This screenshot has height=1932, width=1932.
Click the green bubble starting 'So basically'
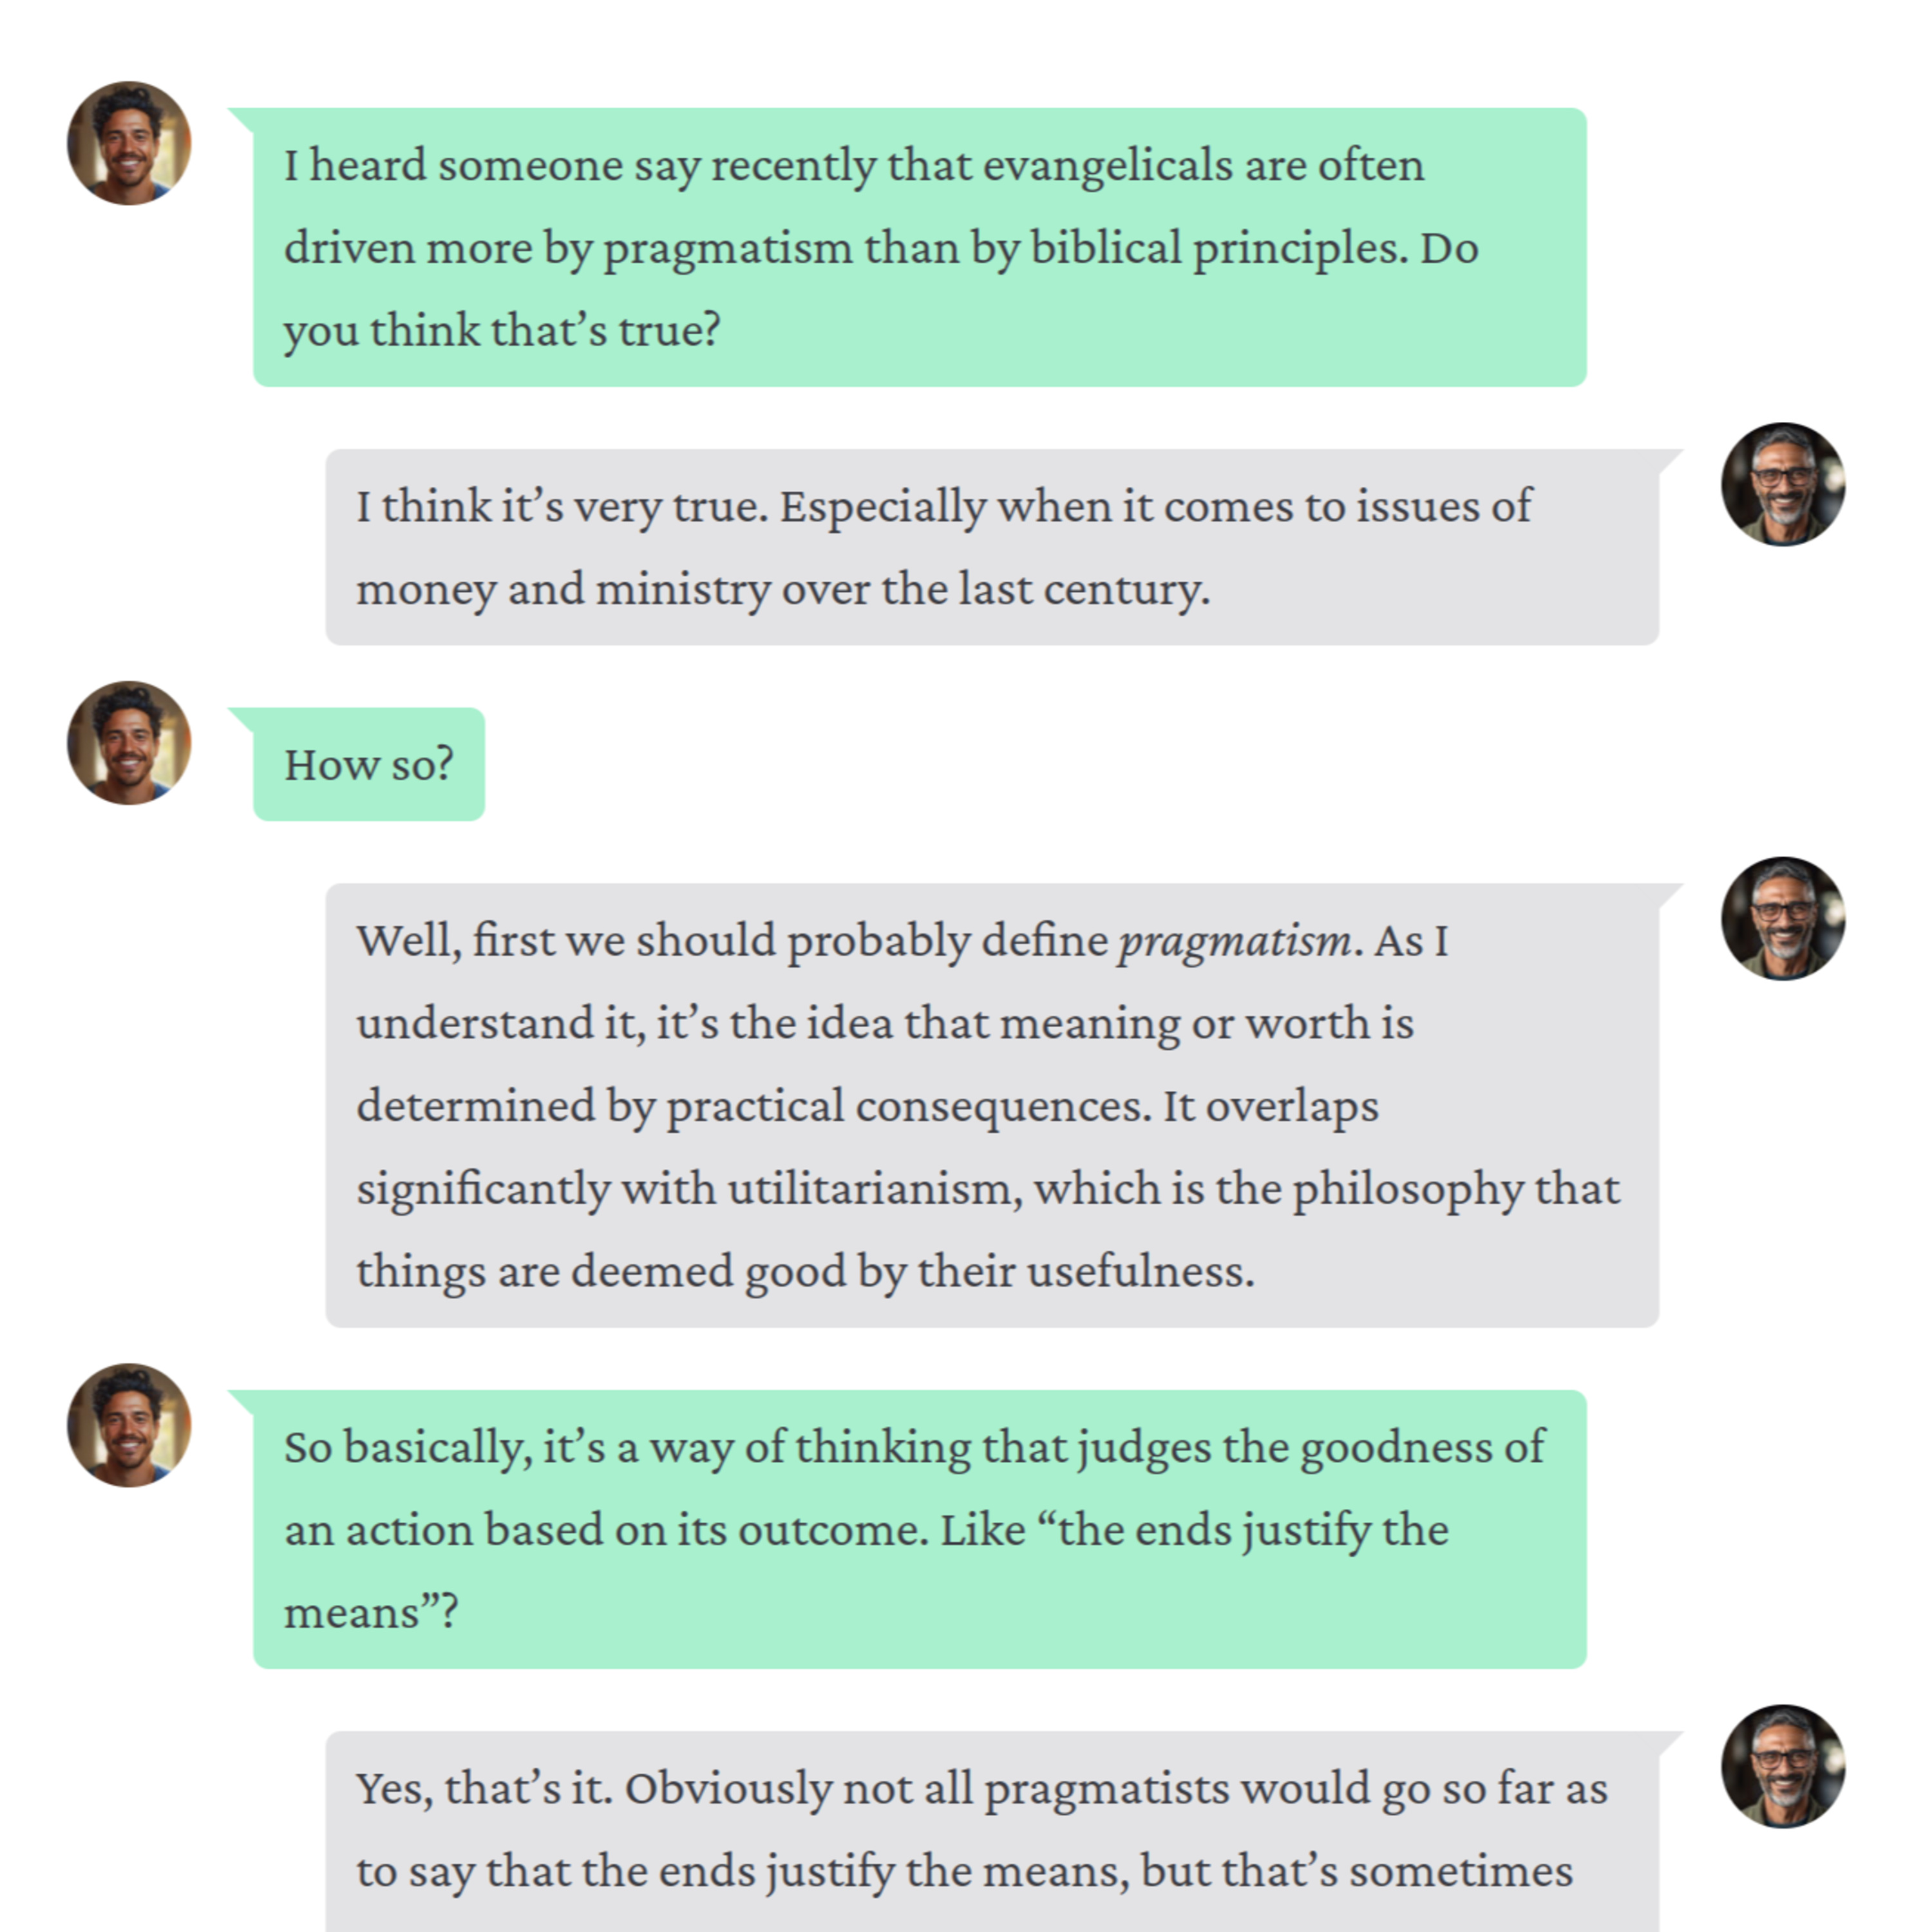920,1529
